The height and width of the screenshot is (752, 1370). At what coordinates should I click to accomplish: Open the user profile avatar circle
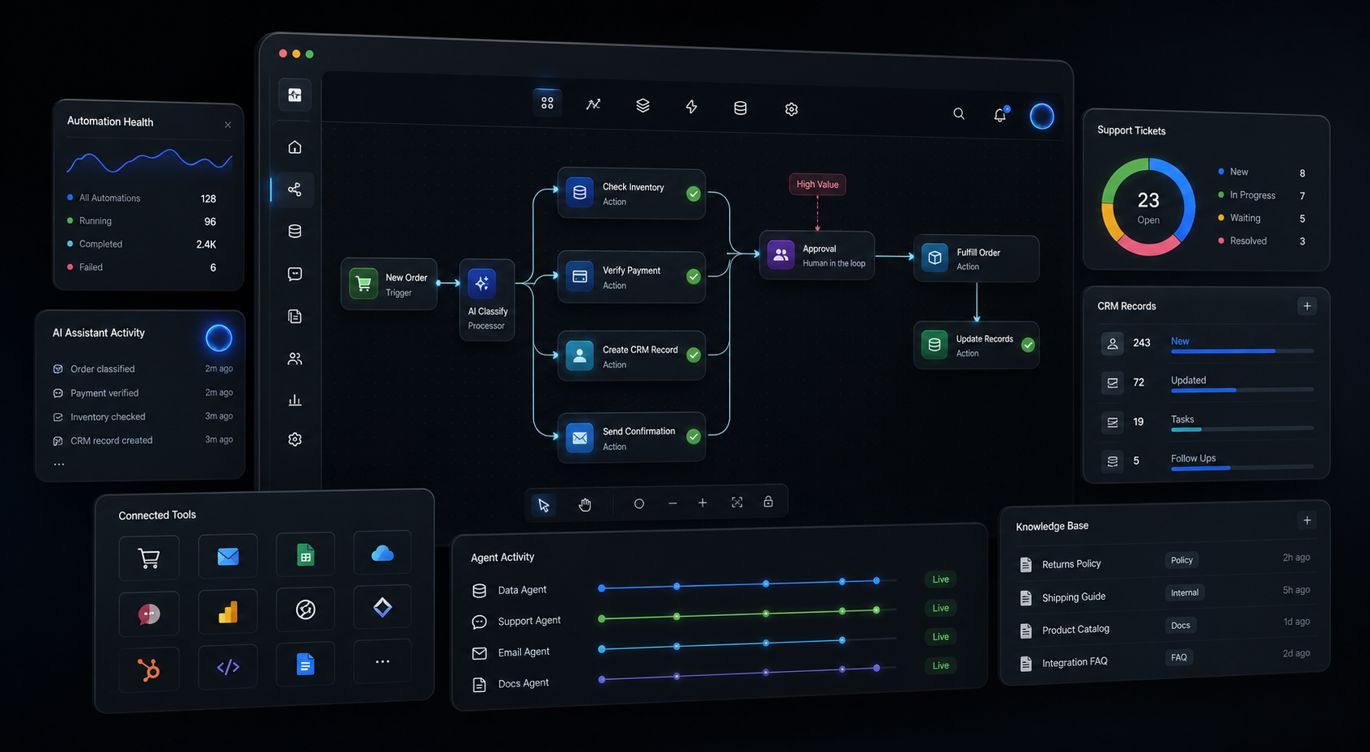(1041, 117)
